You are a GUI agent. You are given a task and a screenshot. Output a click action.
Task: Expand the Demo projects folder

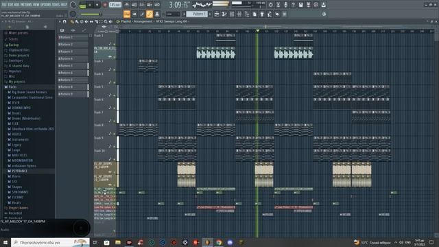tap(19, 56)
